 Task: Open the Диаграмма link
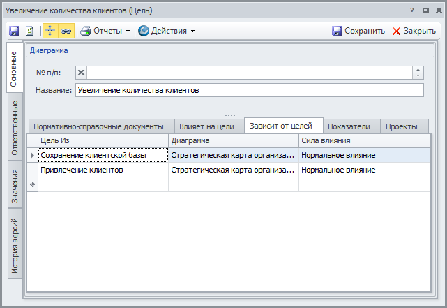coord(49,50)
